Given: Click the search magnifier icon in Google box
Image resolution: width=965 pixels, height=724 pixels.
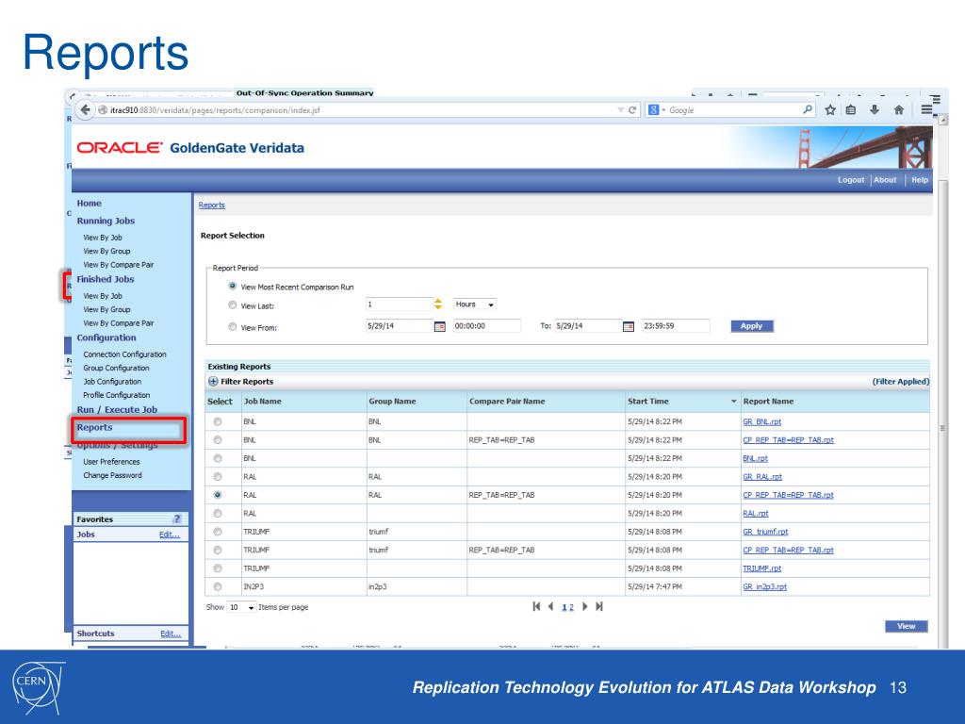Looking at the screenshot, I should coord(808,109).
